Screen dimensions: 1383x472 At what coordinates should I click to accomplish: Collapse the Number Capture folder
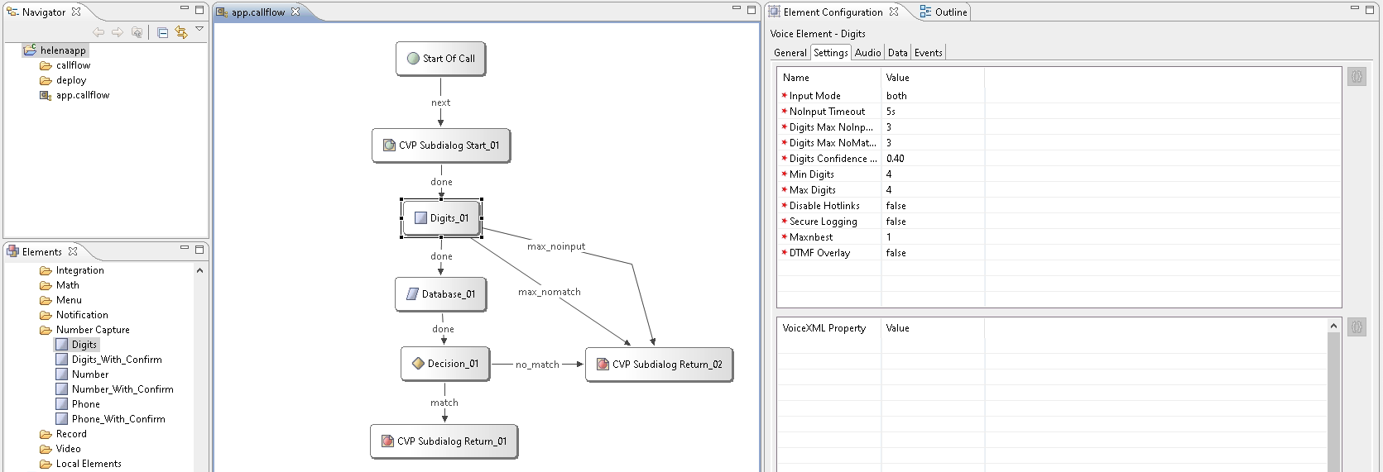click(92, 330)
